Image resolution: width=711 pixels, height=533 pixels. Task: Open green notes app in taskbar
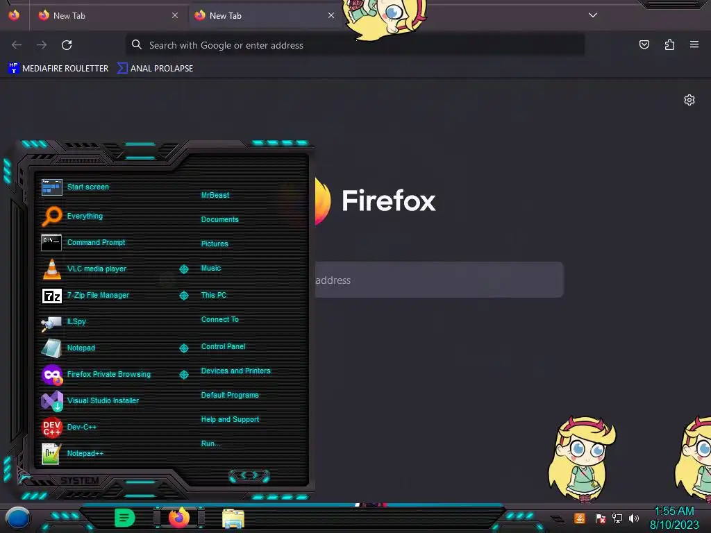point(124,518)
